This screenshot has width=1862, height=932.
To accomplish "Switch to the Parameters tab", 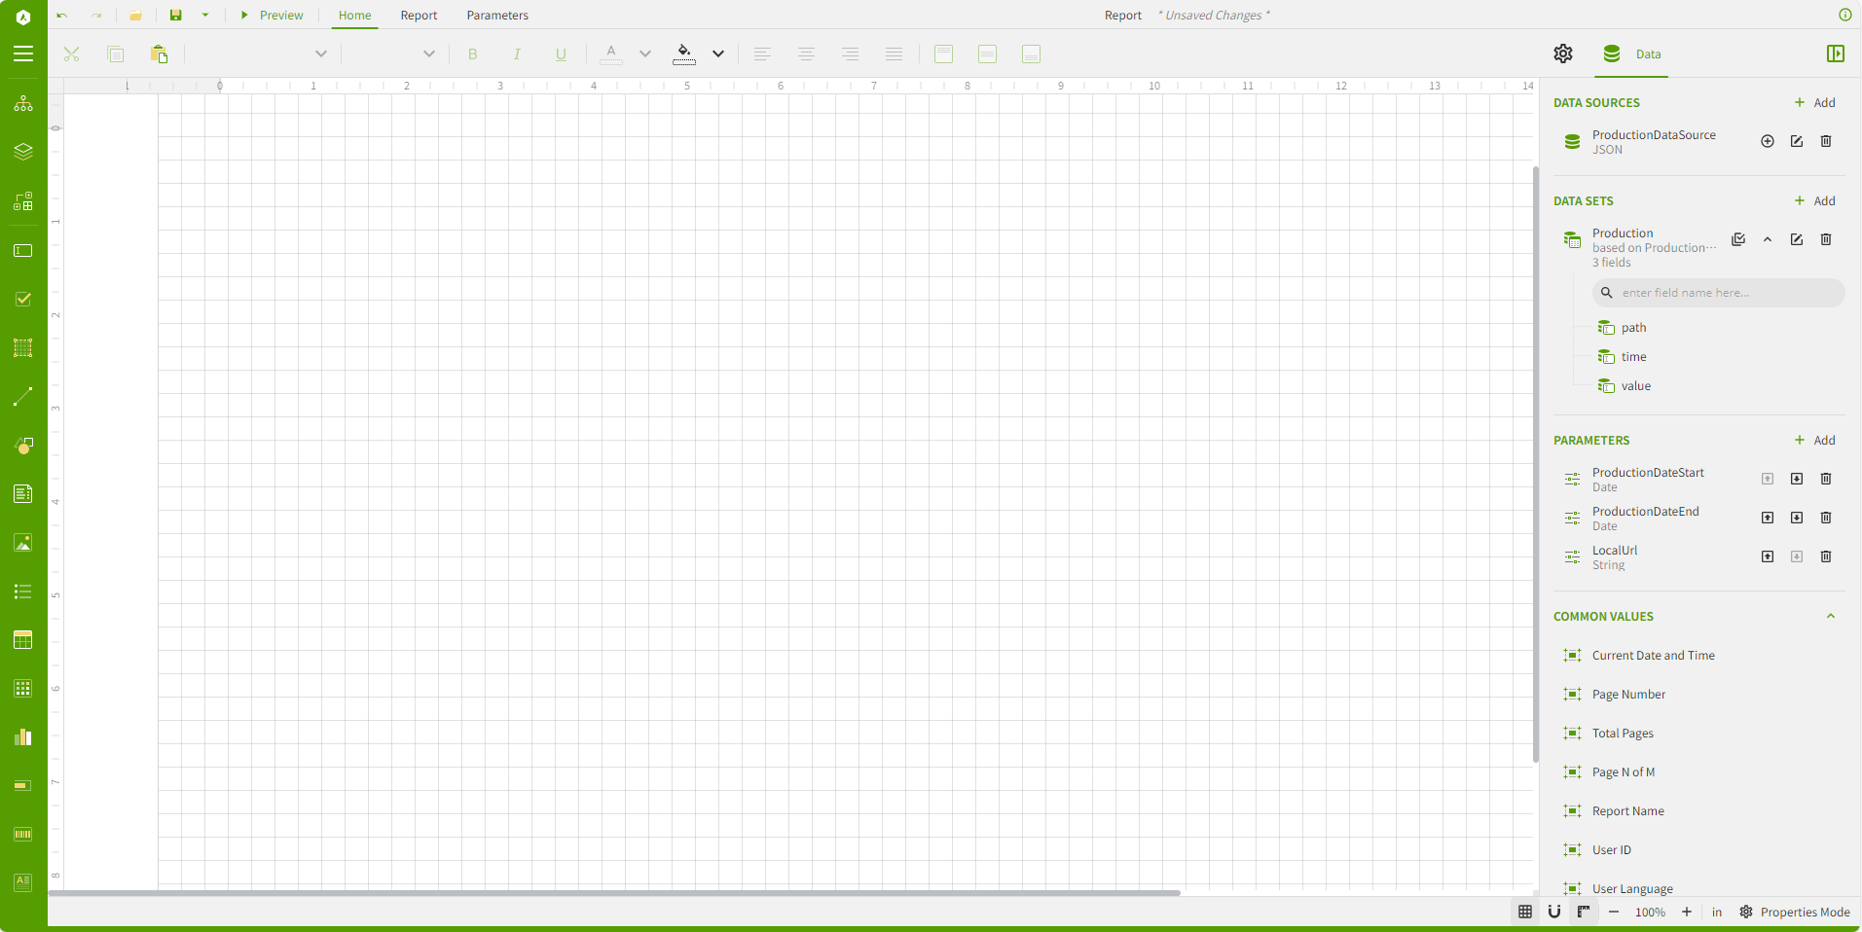I will click(497, 16).
